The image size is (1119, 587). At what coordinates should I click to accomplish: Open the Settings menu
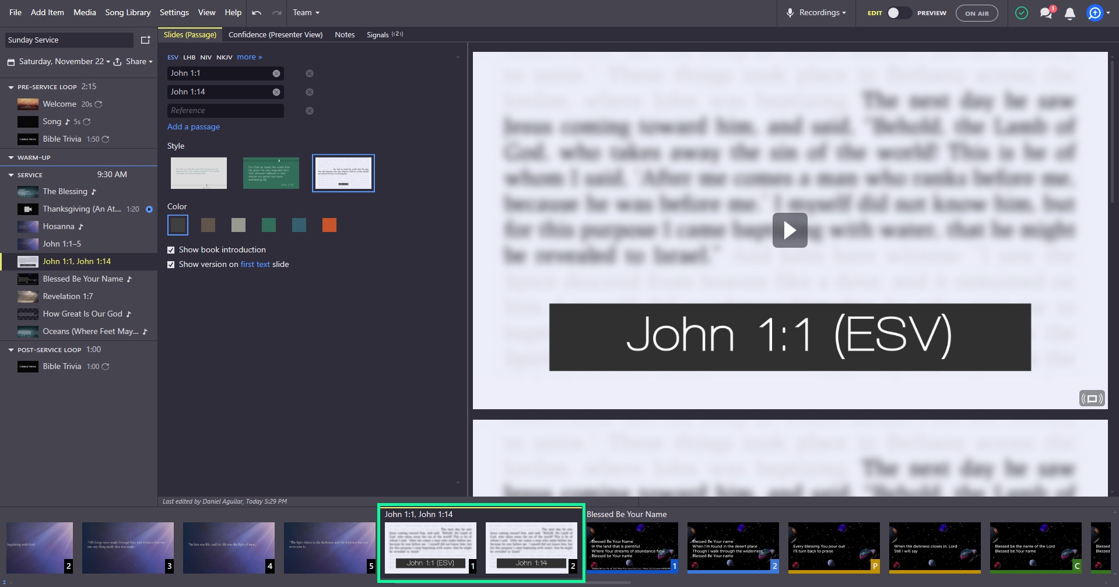(x=174, y=12)
